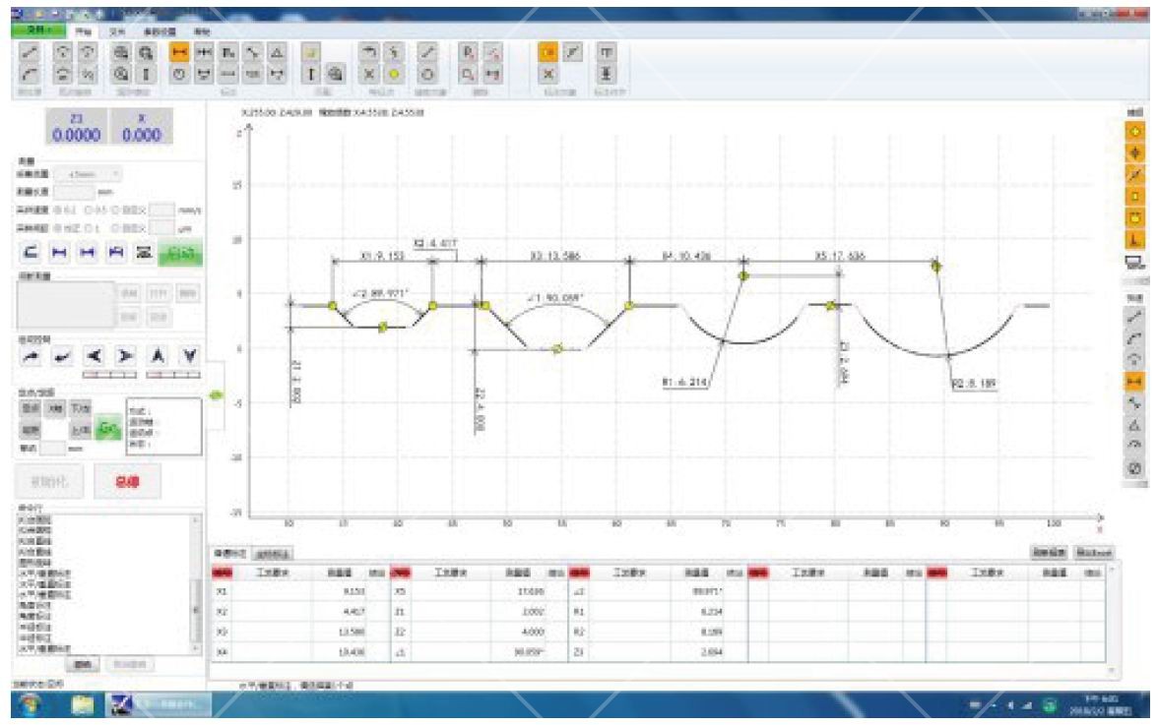
Task: Click the export Excel button above the table
Action: pyautogui.click(x=1093, y=553)
